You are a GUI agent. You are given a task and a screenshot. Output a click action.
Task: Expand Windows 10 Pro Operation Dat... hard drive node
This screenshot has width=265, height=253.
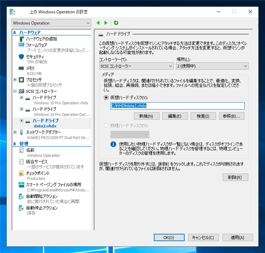(22, 109)
